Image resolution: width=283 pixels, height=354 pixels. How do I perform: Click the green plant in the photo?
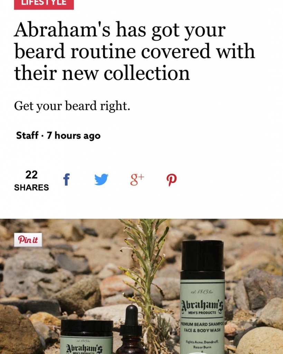tap(147, 271)
